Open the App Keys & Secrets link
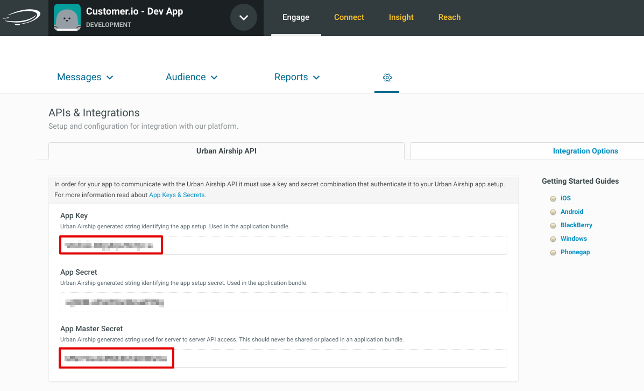The image size is (644, 391). (176, 195)
